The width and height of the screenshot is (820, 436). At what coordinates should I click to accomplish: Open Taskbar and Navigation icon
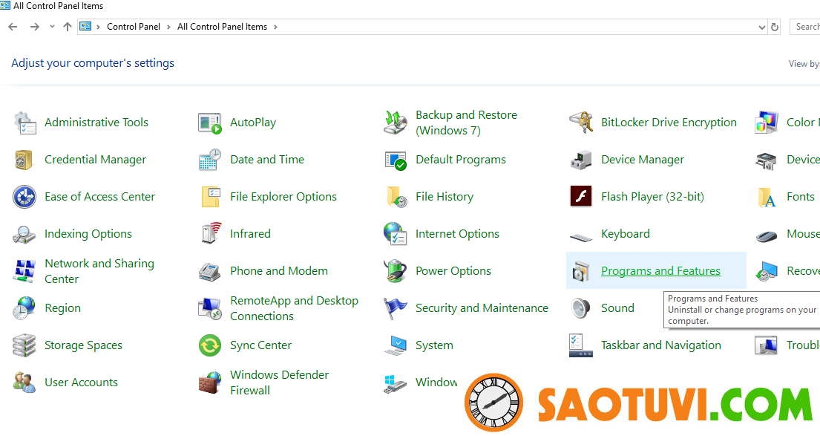581,345
